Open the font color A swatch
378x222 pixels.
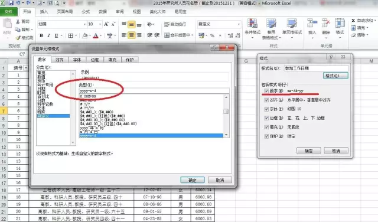click(96, 35)
